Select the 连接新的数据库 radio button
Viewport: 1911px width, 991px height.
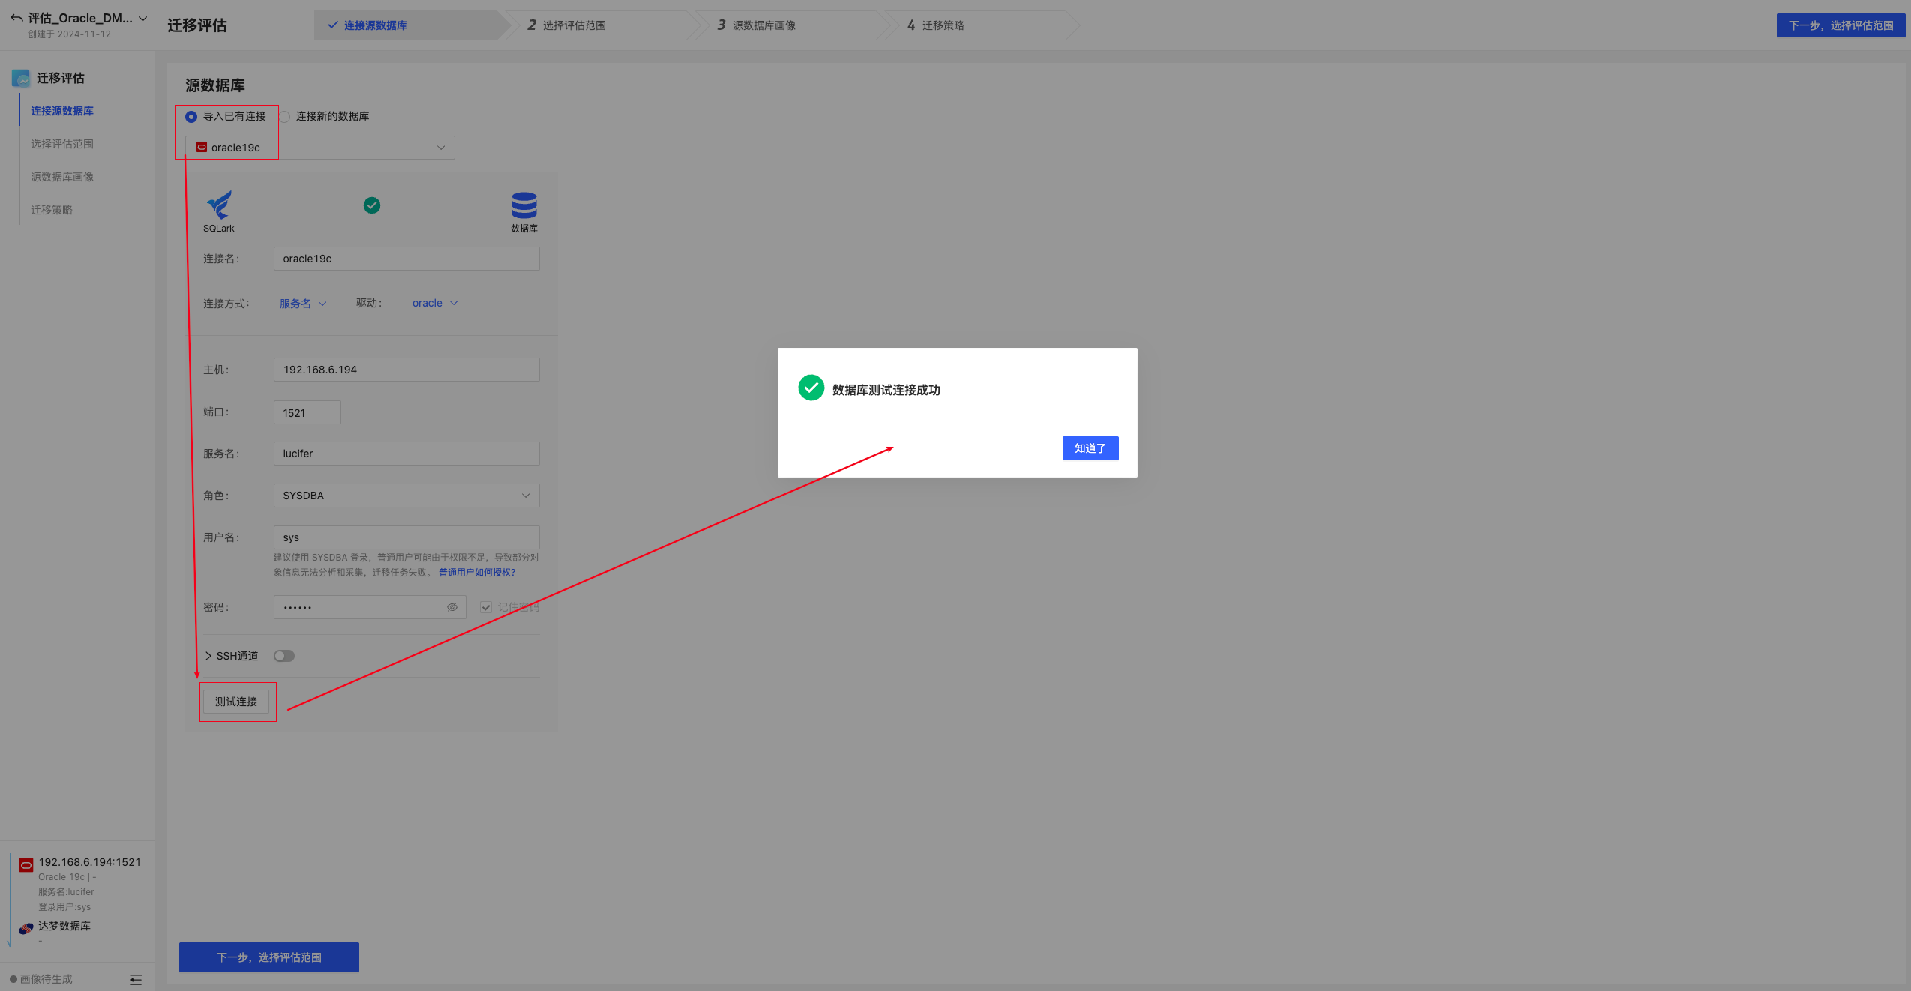285,117
